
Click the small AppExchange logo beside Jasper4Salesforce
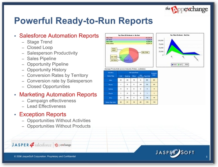coord(63,145)
